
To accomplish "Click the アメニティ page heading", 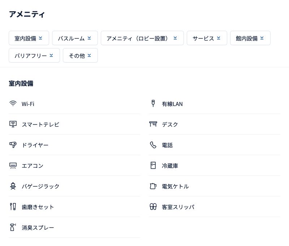I will pos(27,14).
